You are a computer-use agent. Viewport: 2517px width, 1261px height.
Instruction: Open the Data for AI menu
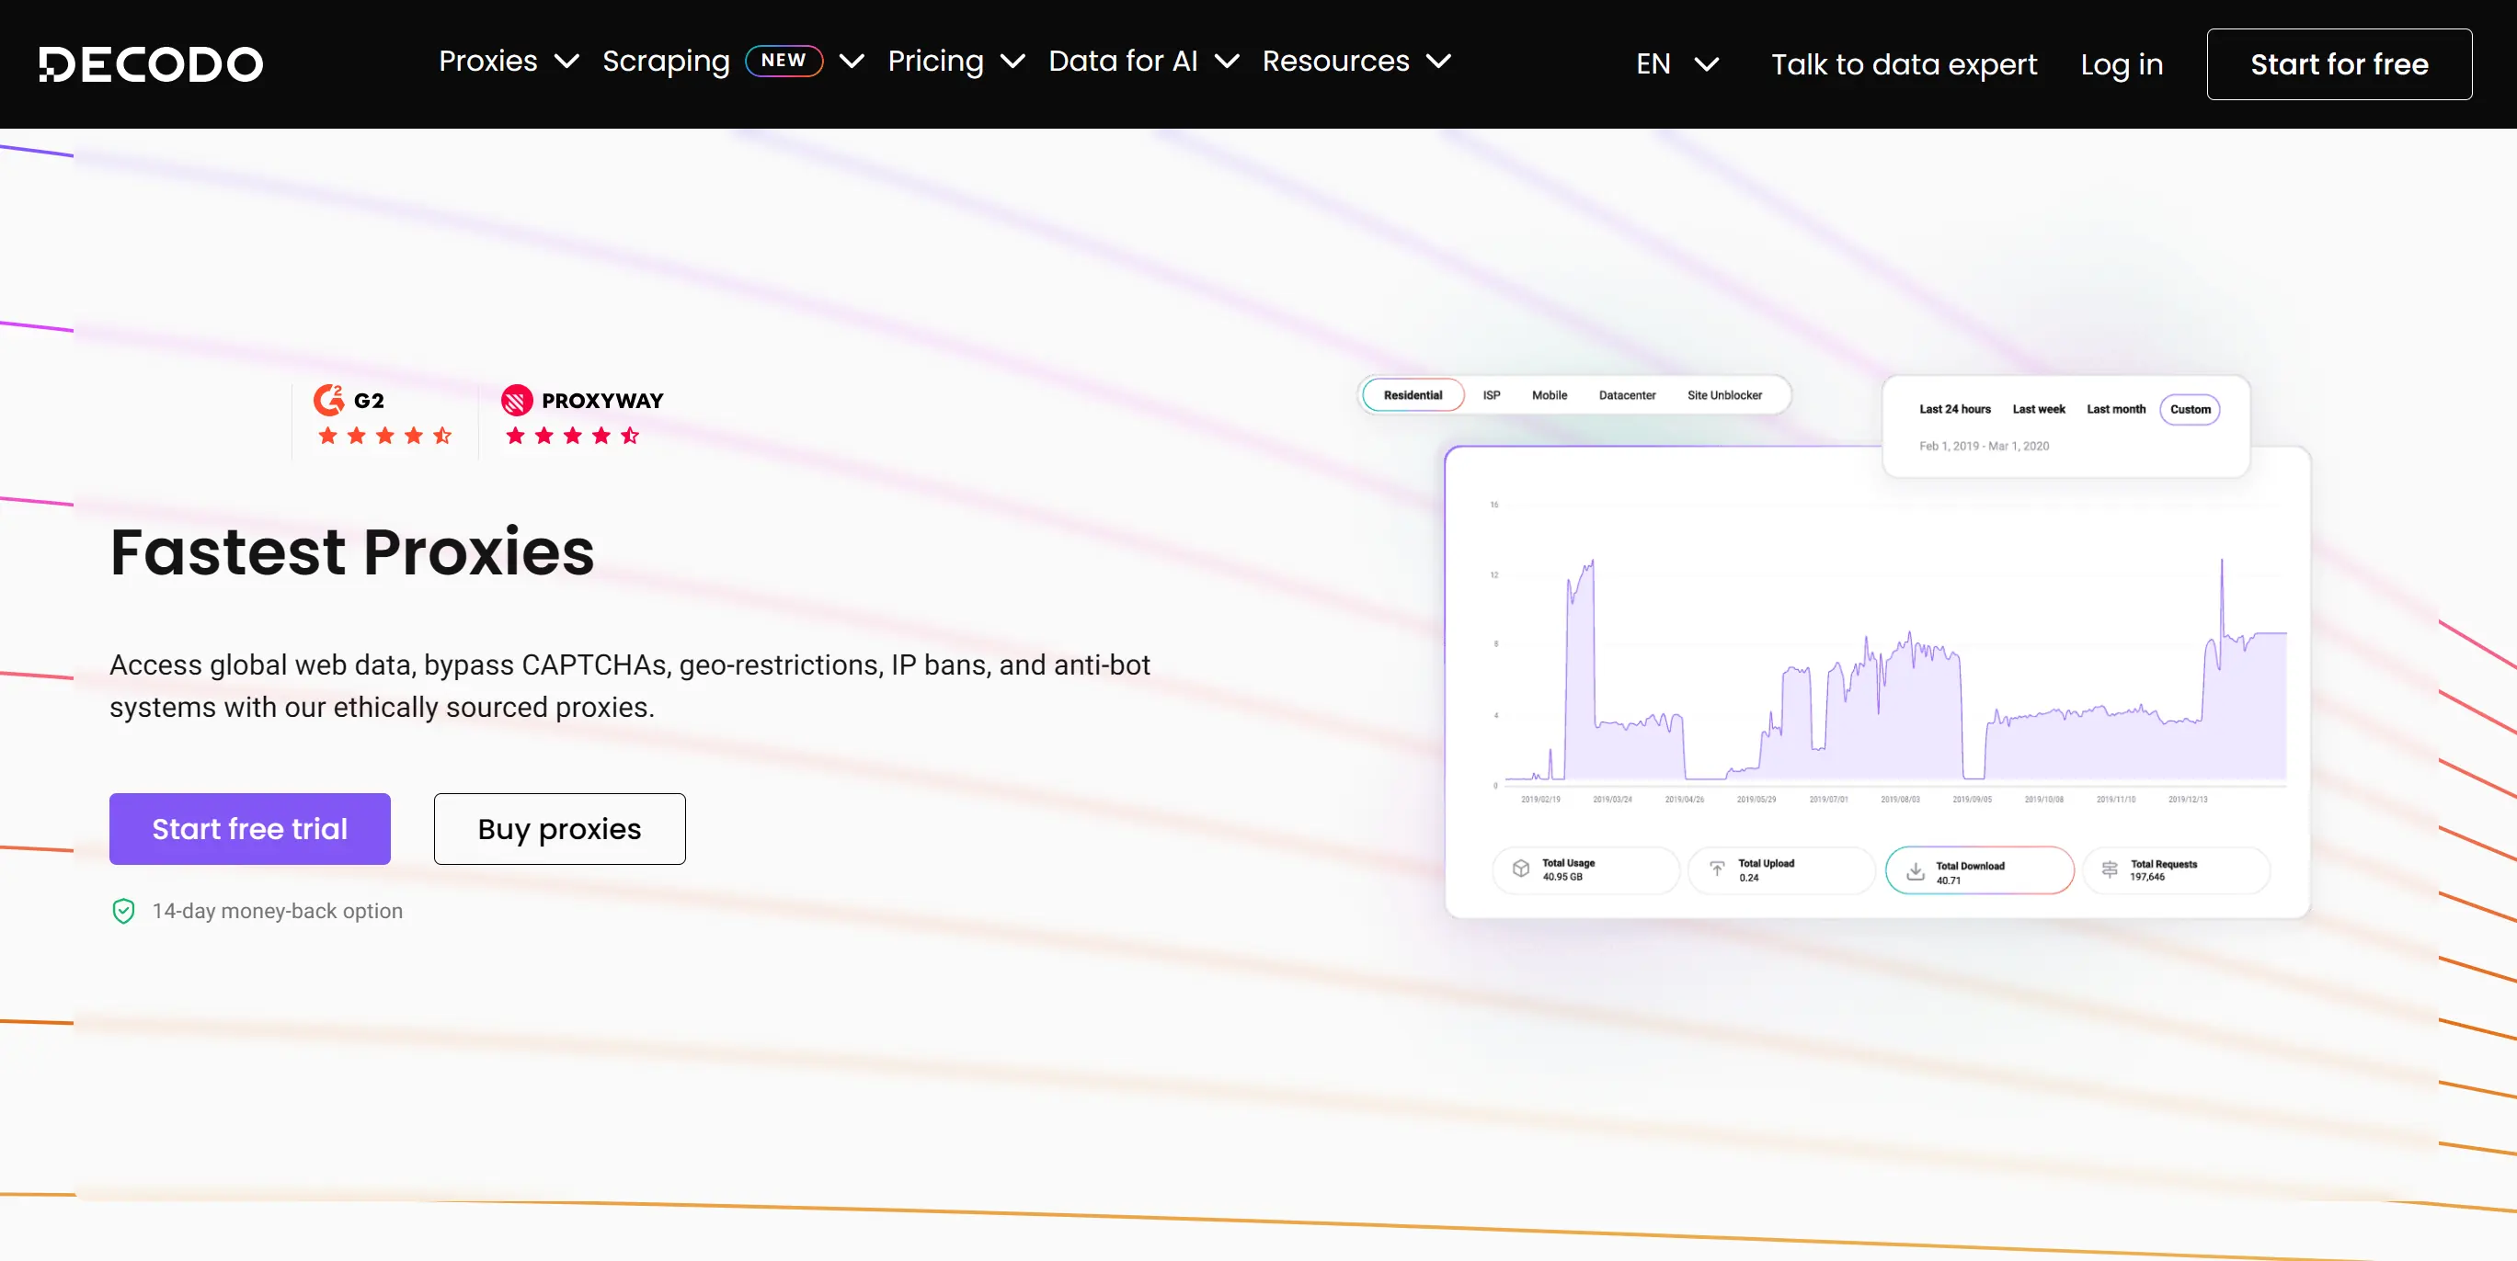(x=1123, y=61)
